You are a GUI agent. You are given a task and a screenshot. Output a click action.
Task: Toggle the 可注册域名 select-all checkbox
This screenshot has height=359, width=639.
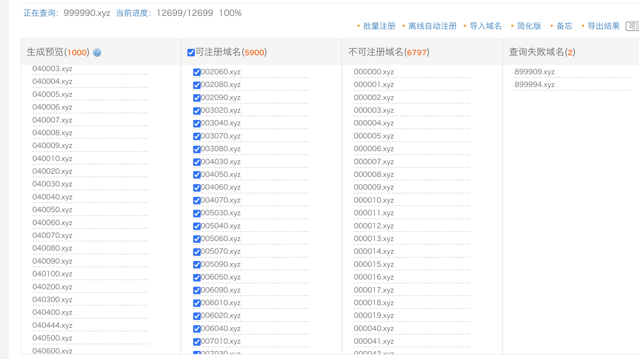[191, 53]
